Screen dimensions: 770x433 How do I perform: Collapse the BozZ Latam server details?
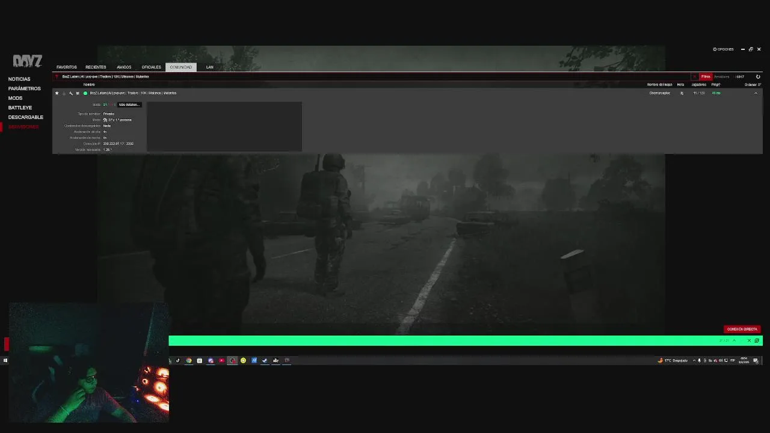pos(756,93)
